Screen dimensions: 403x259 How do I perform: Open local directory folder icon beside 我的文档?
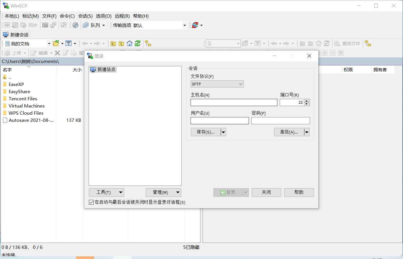point(56,44)
